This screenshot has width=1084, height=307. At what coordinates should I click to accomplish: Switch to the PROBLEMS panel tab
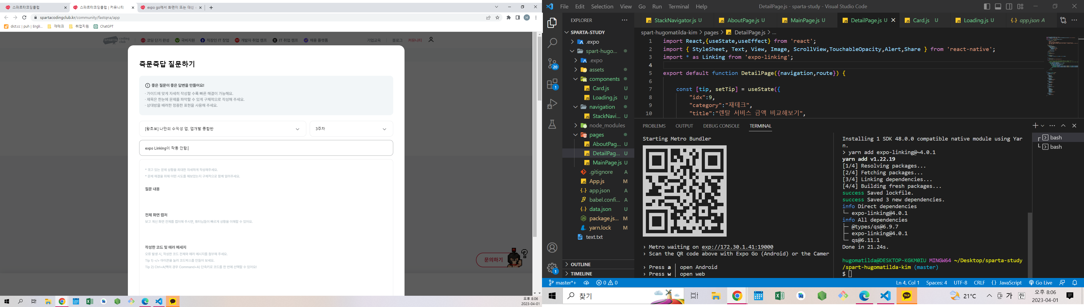(x=654, y=126)
